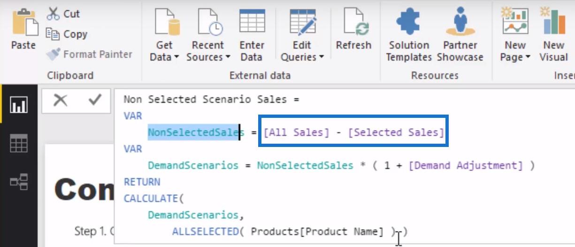Click the Copy icon

(x=52, y=34)
